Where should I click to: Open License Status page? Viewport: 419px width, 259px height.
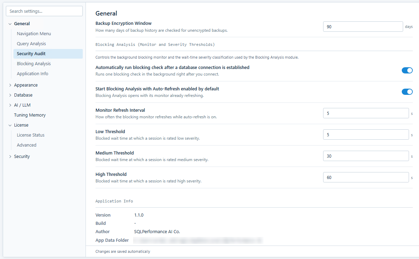point(31,135)
